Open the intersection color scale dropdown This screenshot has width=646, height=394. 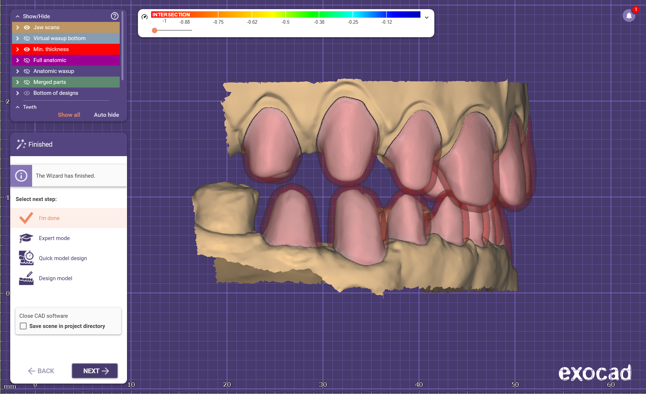pos(426,18)
